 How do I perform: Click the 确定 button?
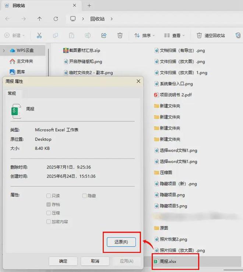63,261
